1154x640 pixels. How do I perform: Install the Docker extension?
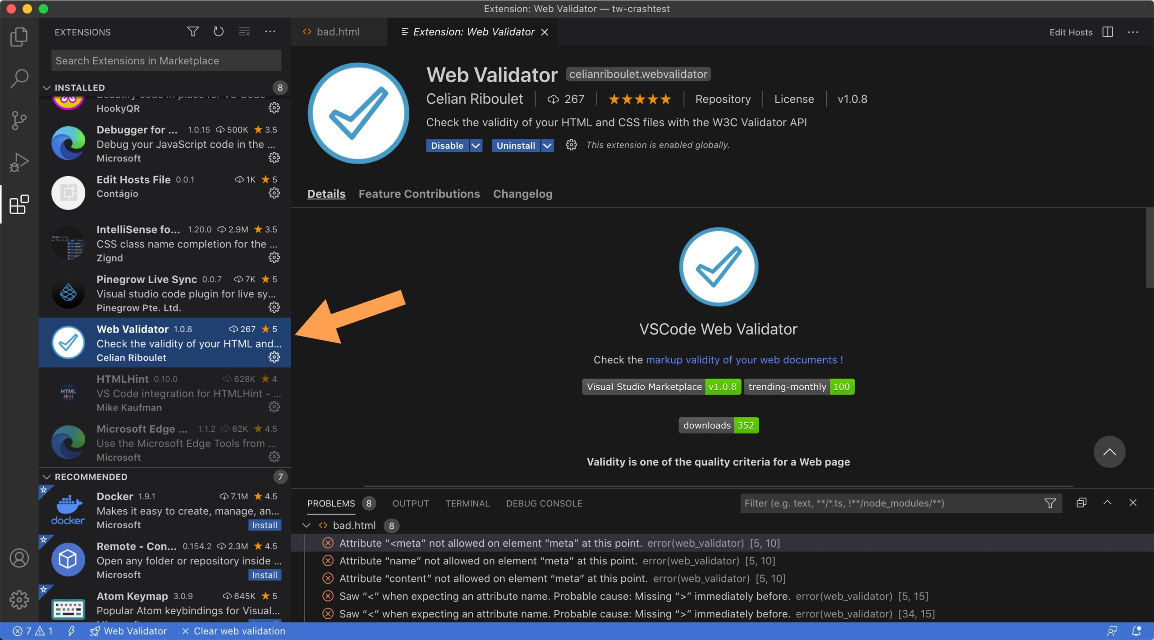265,525
